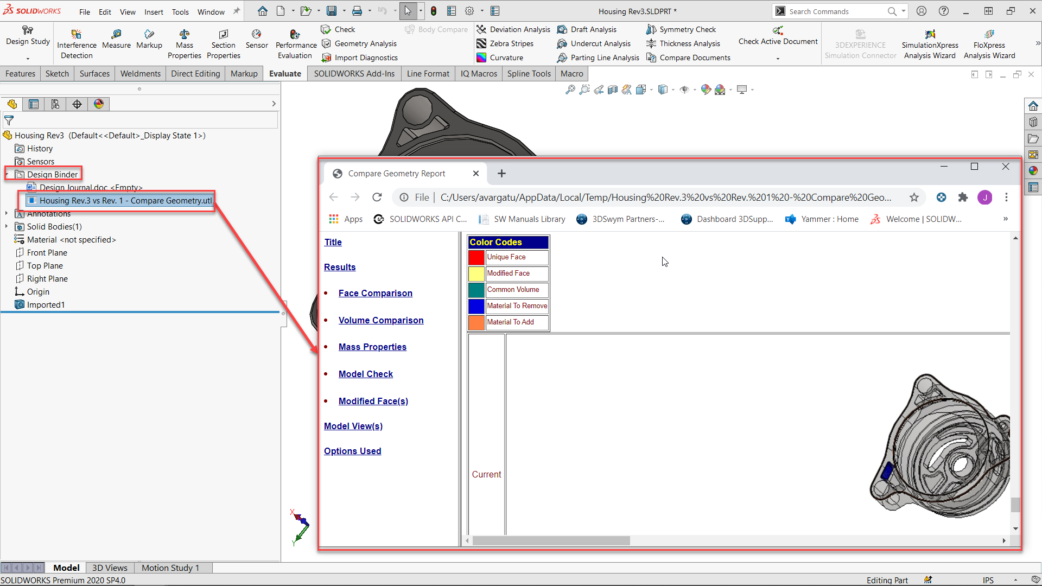Click the blue Material To Remove swatch
The height and width of the screenshot is (586, 1042).
coord(476,306)
